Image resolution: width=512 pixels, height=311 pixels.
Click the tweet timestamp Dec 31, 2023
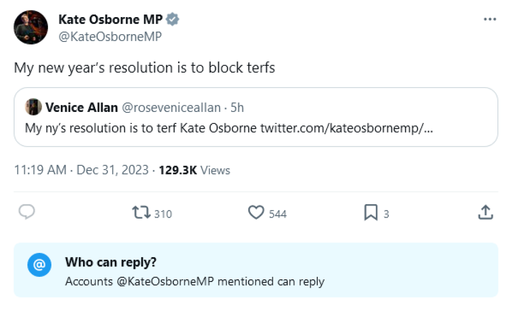click(x=111, y=170)
